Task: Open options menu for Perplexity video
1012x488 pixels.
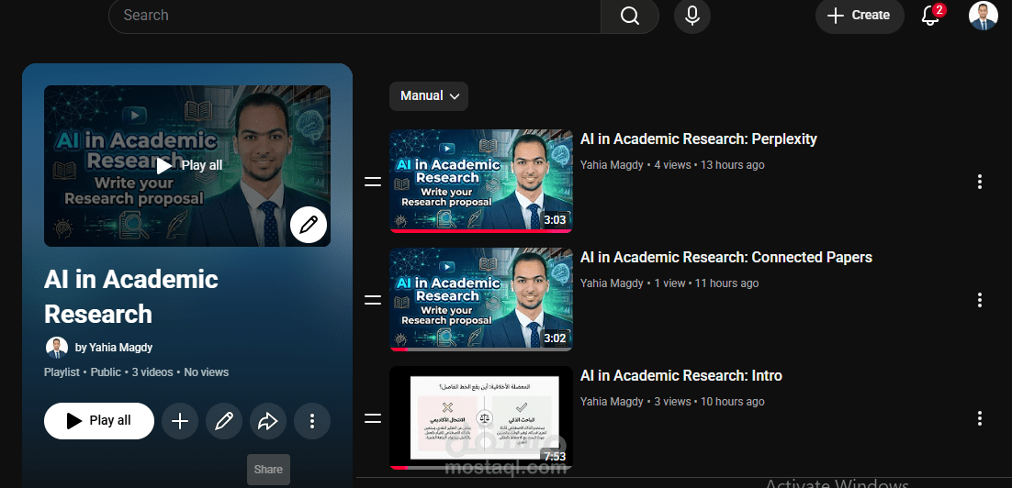Action: [x=980, y=182]
